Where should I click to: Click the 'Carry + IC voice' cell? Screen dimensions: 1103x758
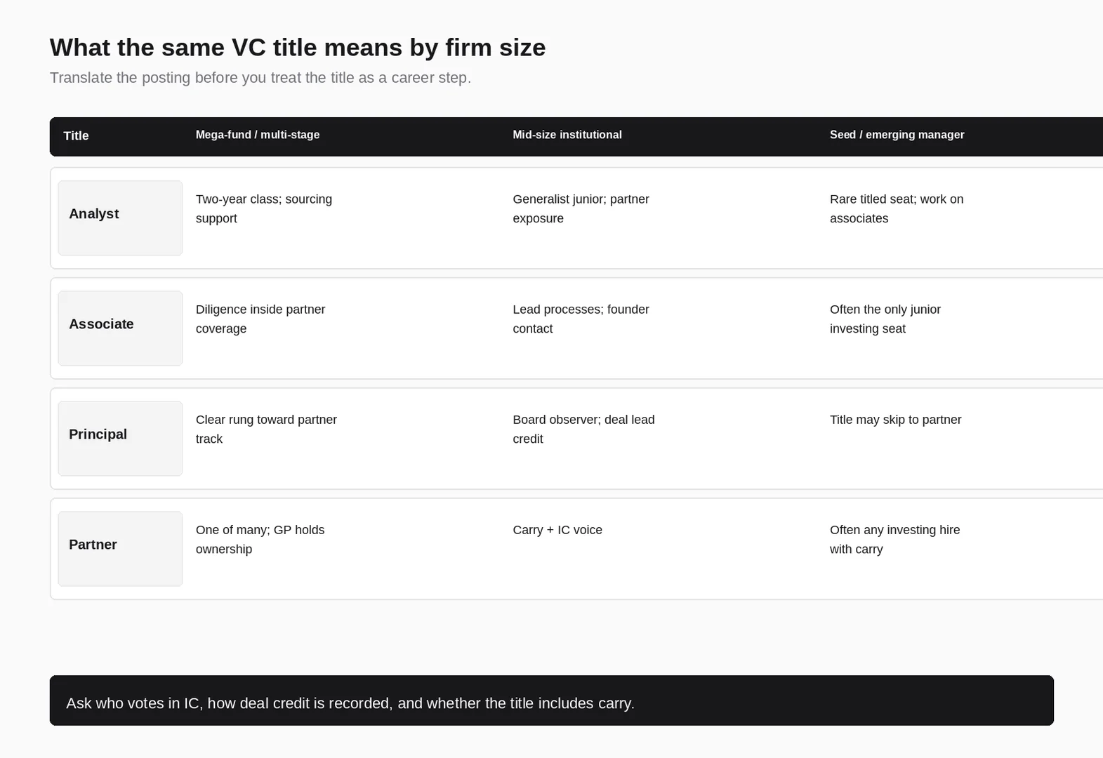[557, 530]
